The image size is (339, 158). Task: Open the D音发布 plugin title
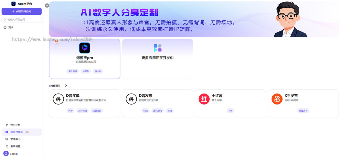tap(146, 96)
